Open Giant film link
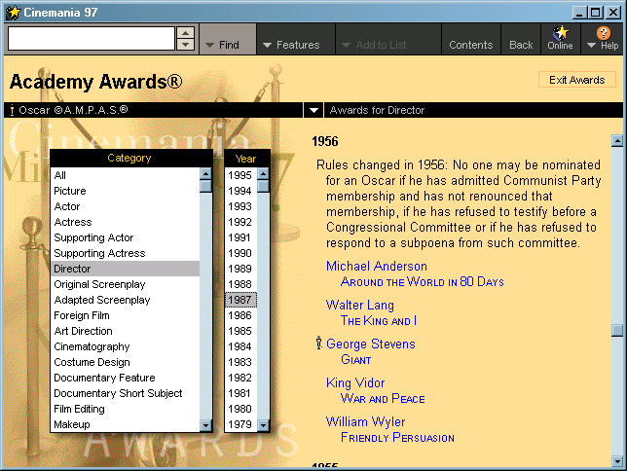 tap(356, 359)
